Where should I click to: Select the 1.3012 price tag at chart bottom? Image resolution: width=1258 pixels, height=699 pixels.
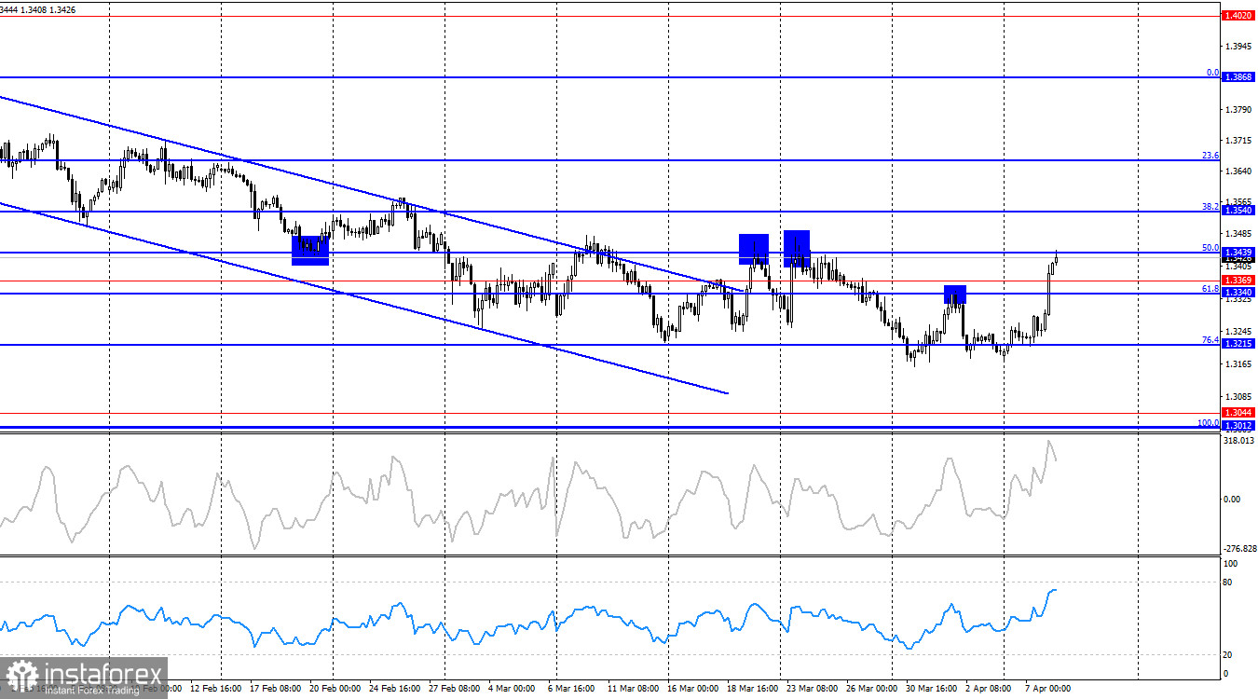[x=1238, y=425]
